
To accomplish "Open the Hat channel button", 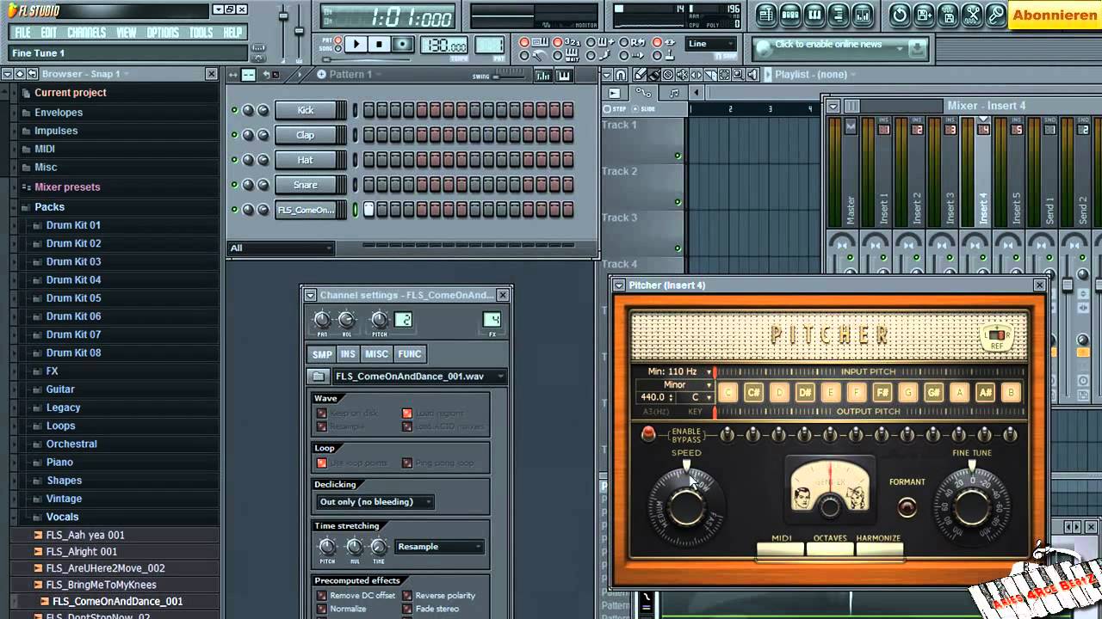I will (305, 160).
